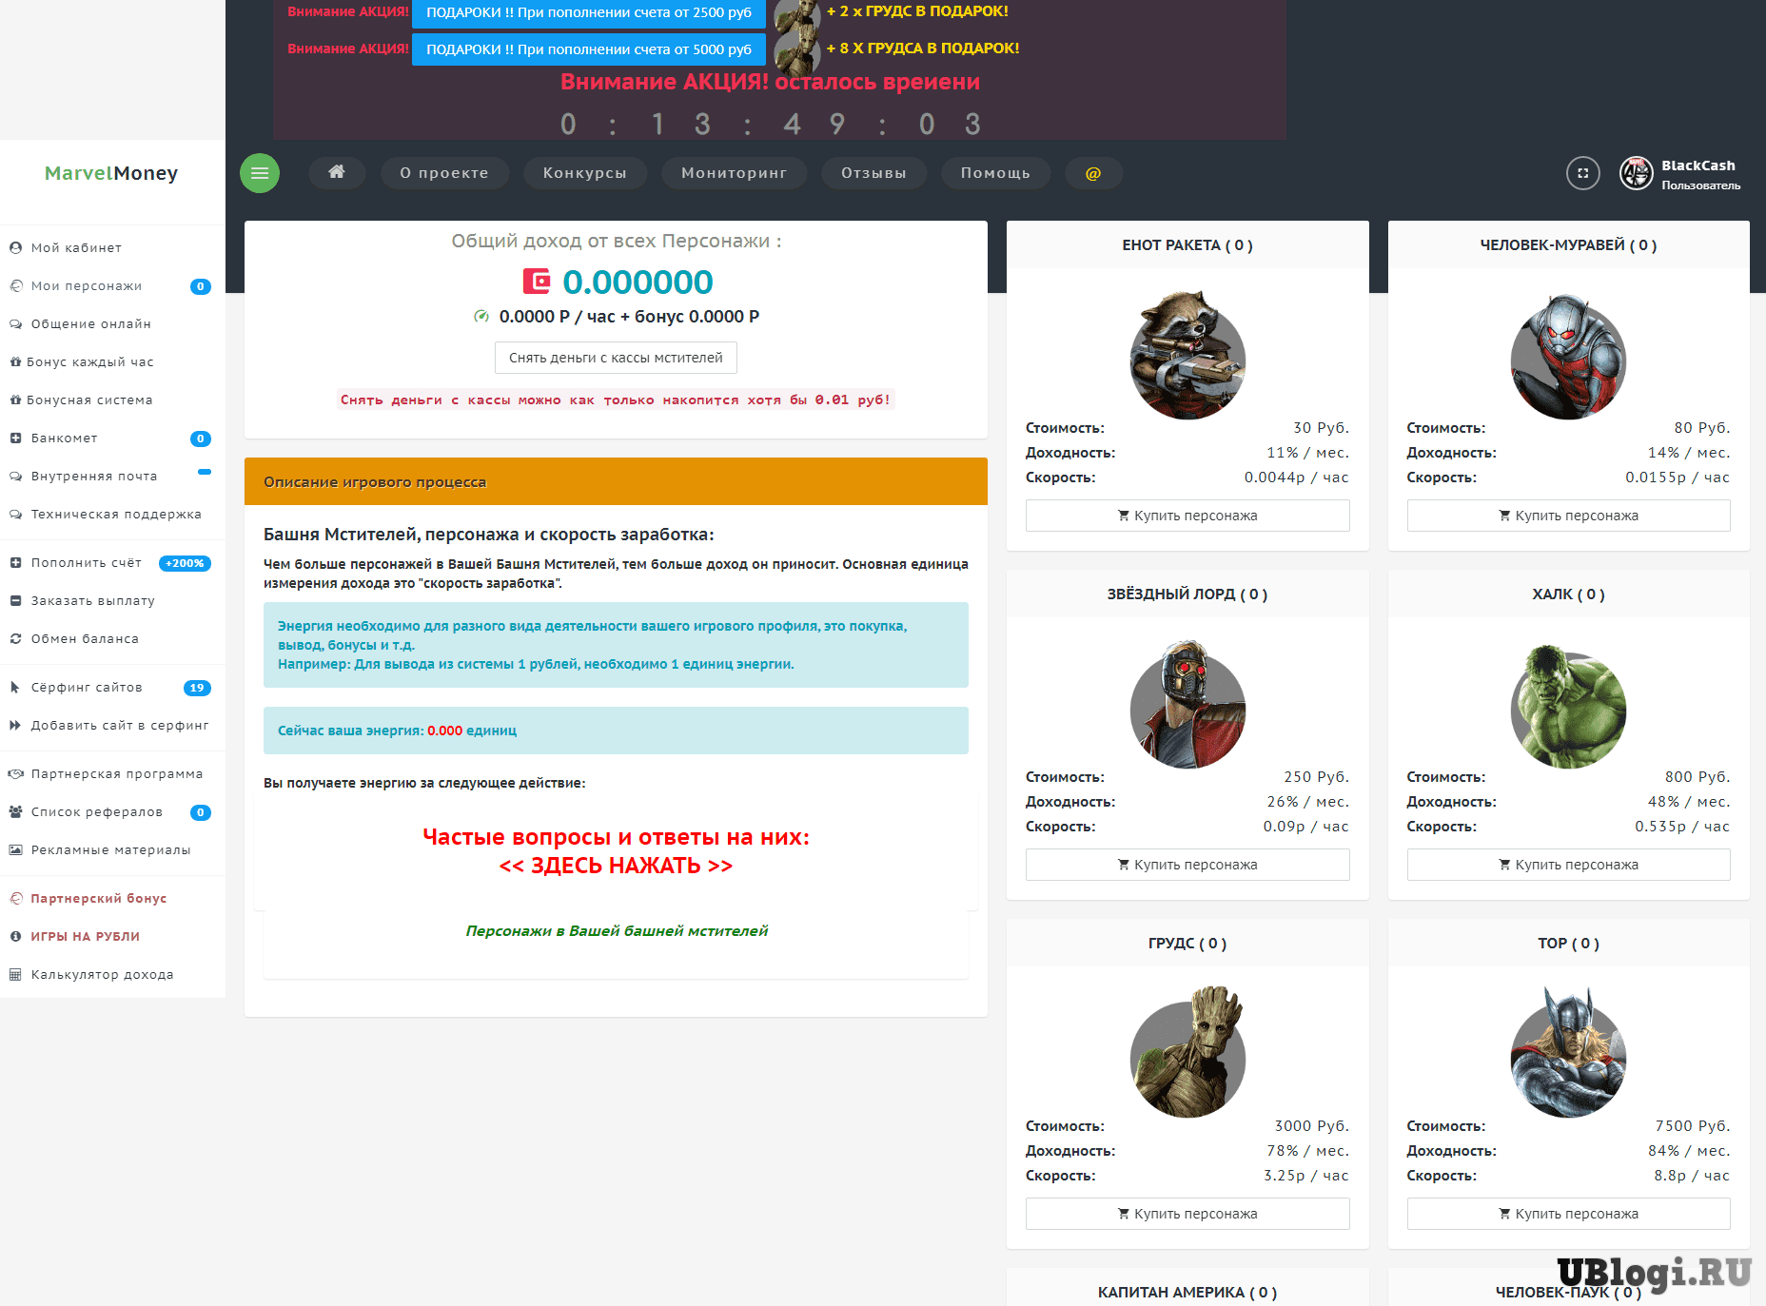Buy the Енот Ракета character
Viewport: 1766px width, 1306px height.
[1187, 516]
